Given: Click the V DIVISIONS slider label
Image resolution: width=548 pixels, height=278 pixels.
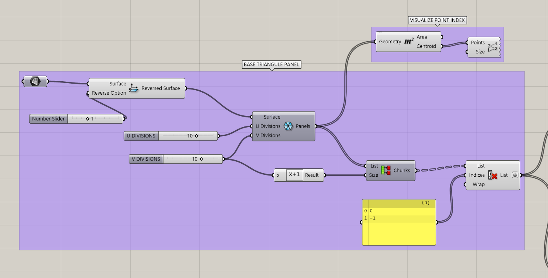Looking at the screenshot, I should 146,159.
